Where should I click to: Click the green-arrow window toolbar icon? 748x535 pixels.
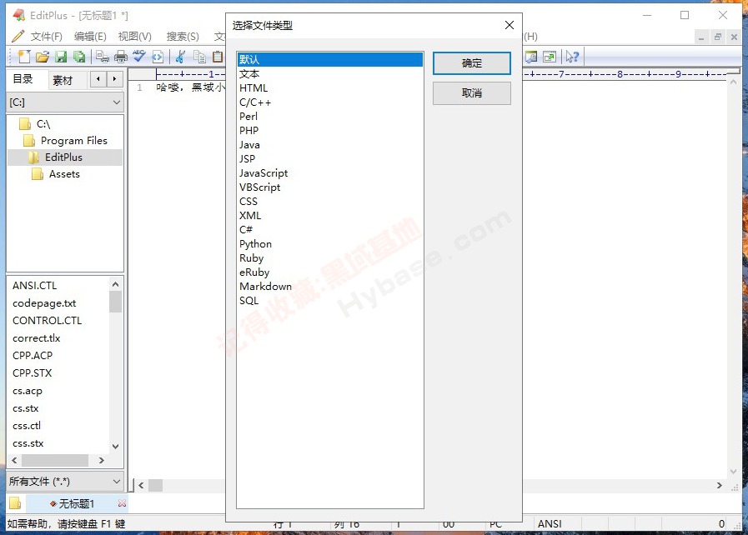pos(550,57)
